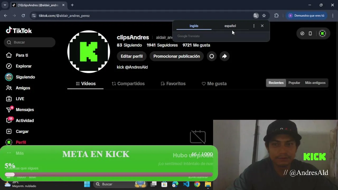The width and height of the screenshot is (338, 190).
Task: Click the TikTok logo
Action: 19,31
